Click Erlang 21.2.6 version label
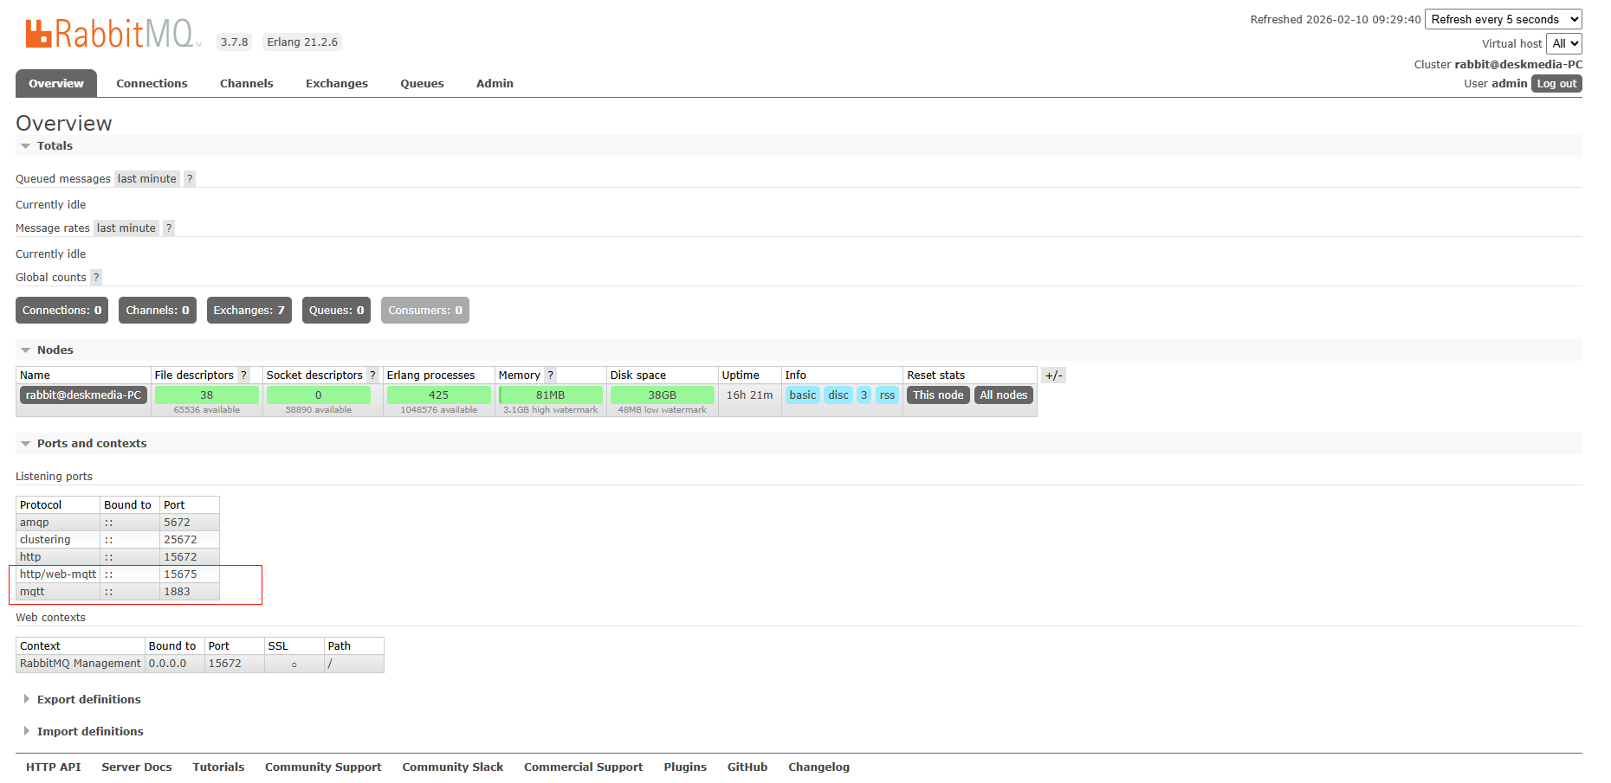This screenshot has width=1611, height=783. (x=302, y=42)
